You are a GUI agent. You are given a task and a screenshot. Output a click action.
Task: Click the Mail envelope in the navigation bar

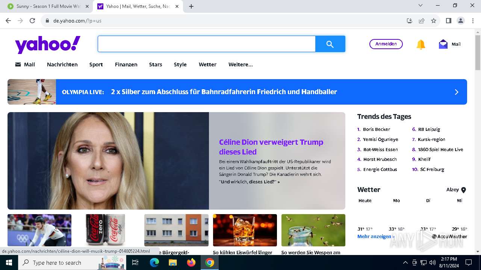coord(18,64)
